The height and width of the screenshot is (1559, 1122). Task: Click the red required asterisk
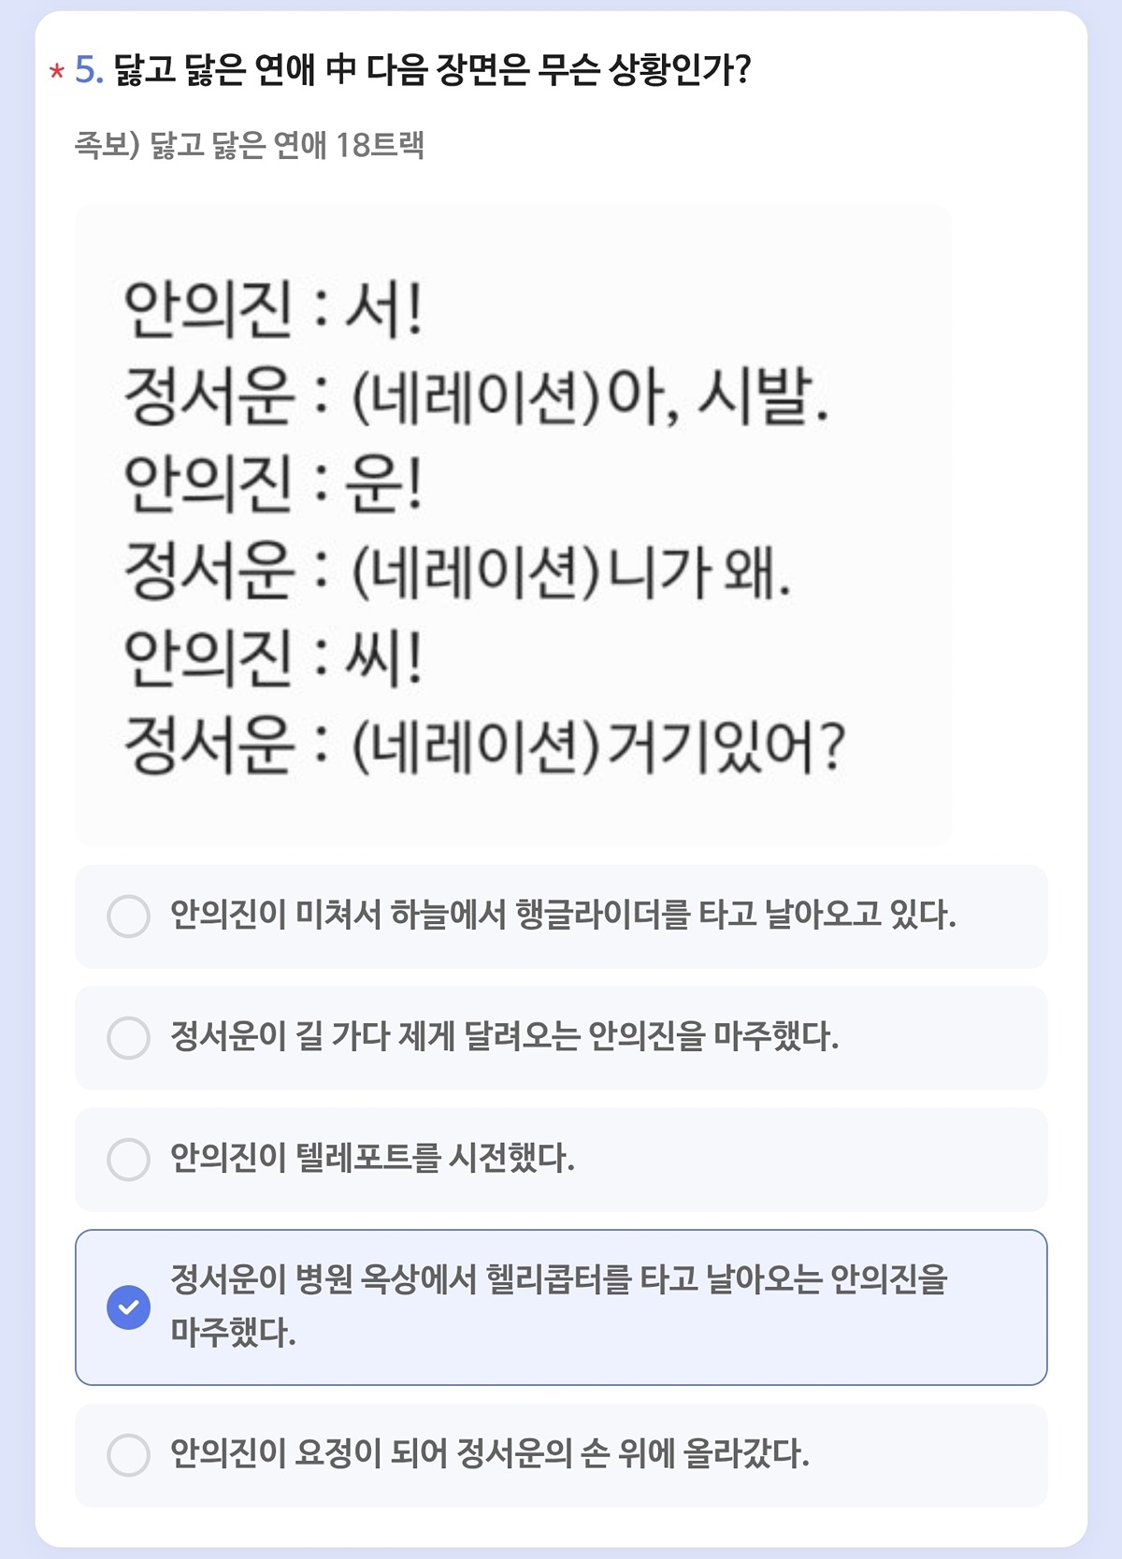[57, 71]
